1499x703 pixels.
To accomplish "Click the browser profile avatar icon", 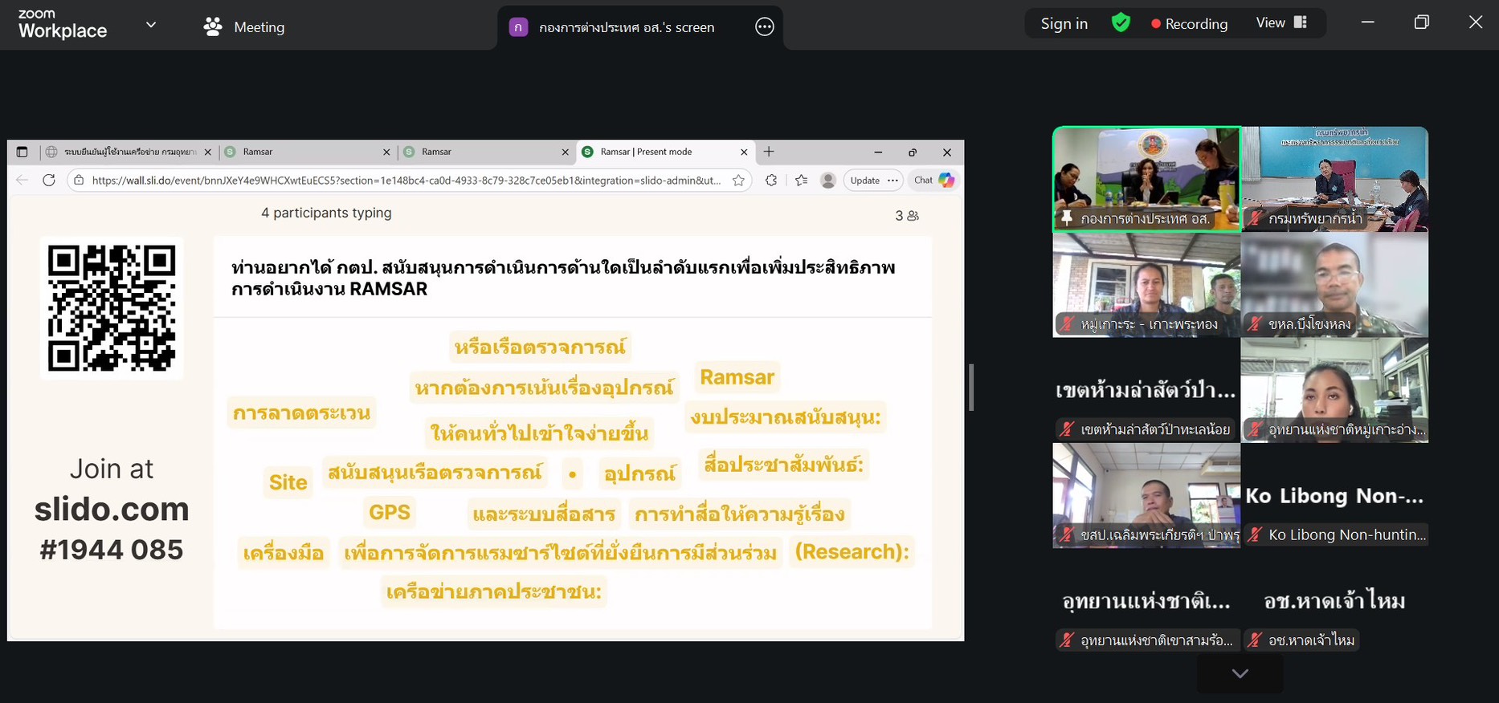I will (828, 181).
